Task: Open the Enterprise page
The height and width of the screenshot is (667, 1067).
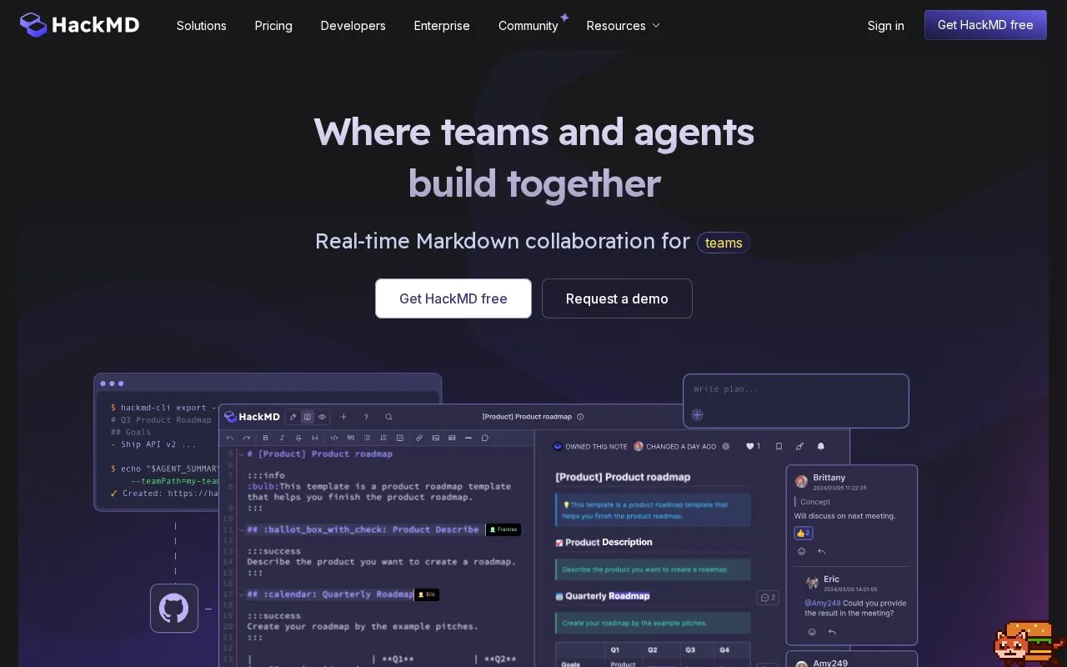Action: pyautogui.click(x=442, y=26)
